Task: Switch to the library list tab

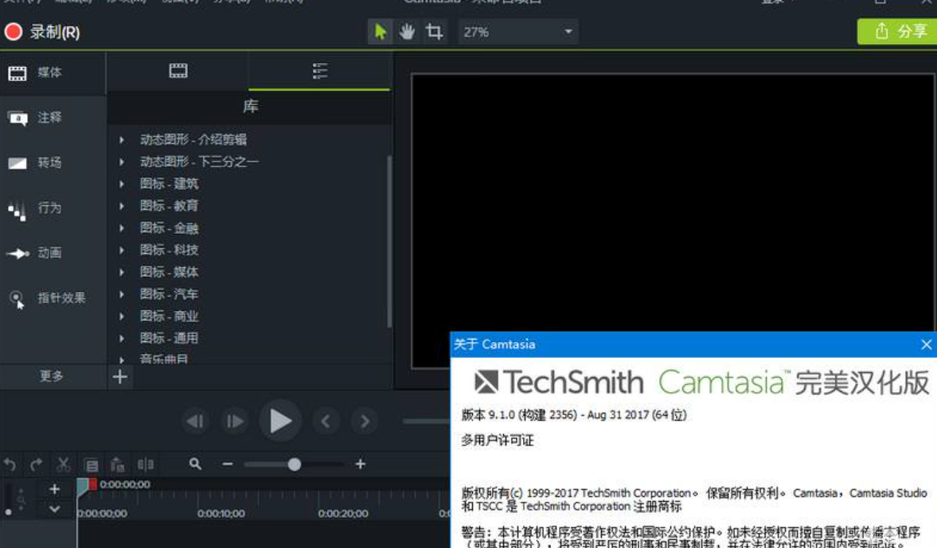Action: click(320, 71)
